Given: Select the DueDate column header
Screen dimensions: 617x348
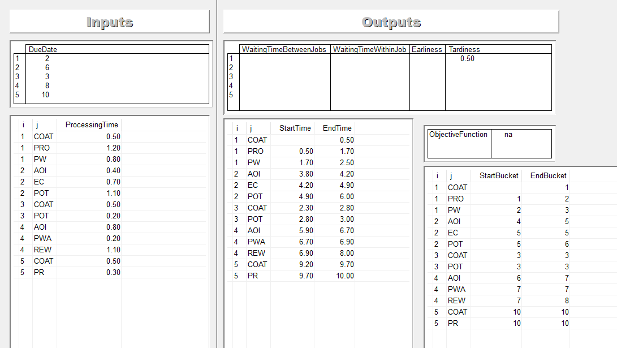Looking at the screenshot, I should (43, 49).
